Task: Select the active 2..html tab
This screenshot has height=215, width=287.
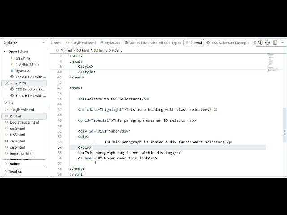Action: tap(194, 43)
